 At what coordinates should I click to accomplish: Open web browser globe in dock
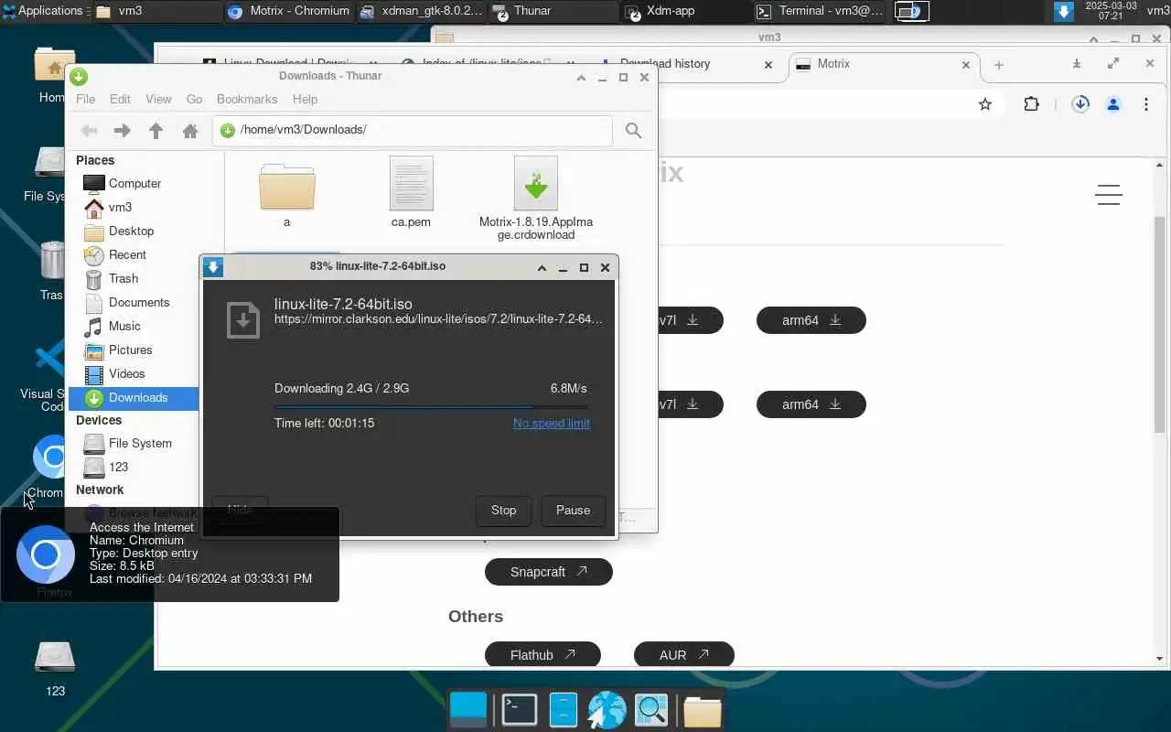pos(607,710)
